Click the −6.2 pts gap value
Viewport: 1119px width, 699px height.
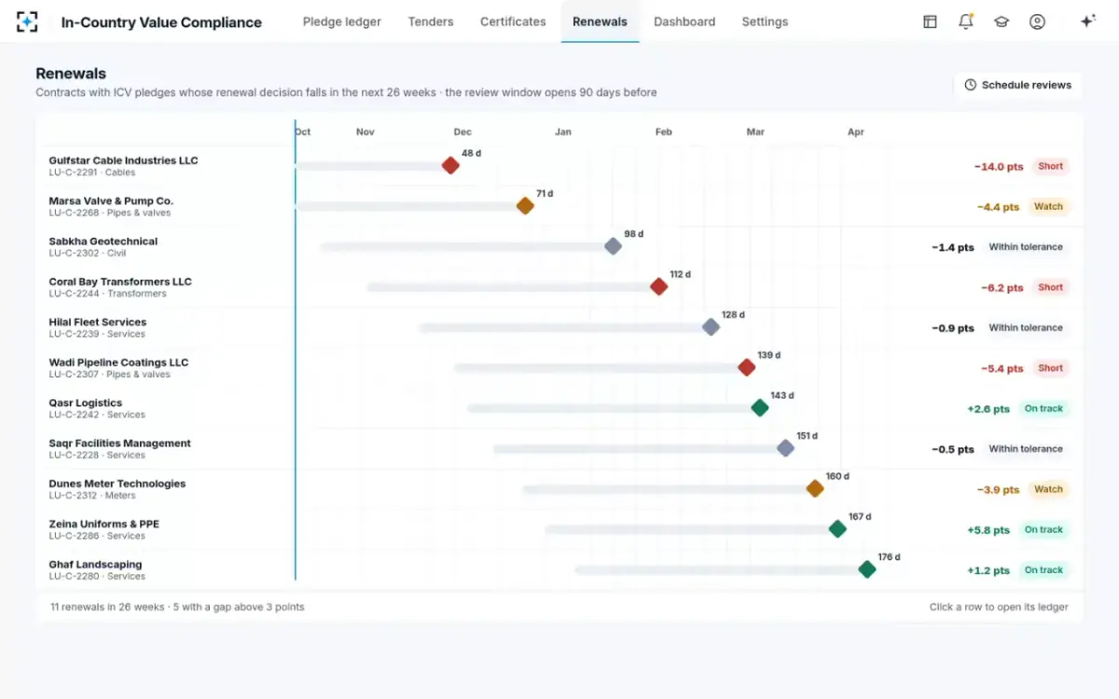[1002, 288]
